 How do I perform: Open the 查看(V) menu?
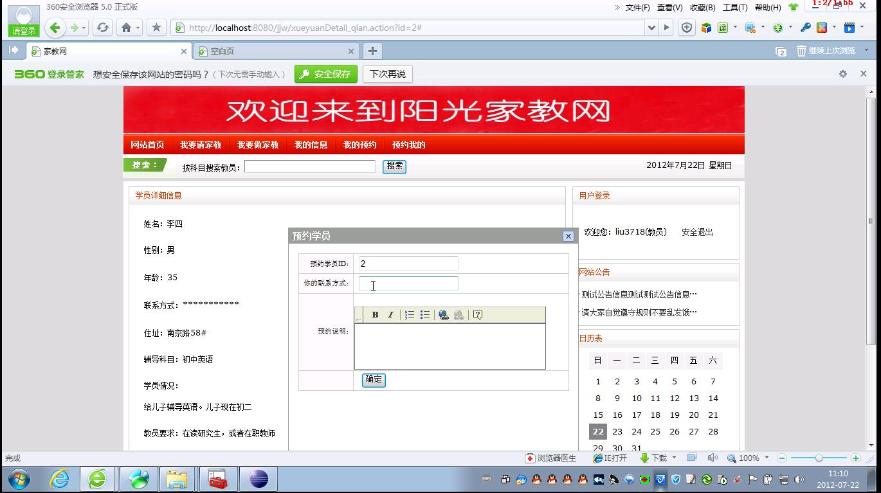pos(669,8)
